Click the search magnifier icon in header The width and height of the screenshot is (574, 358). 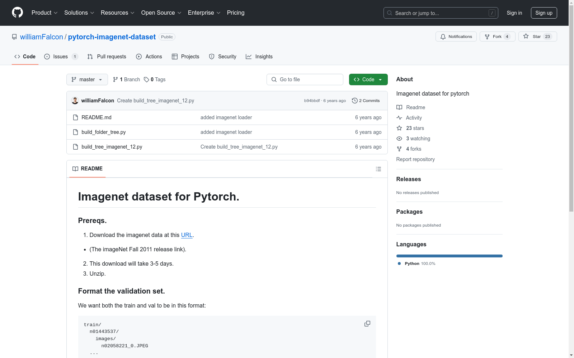390,13
